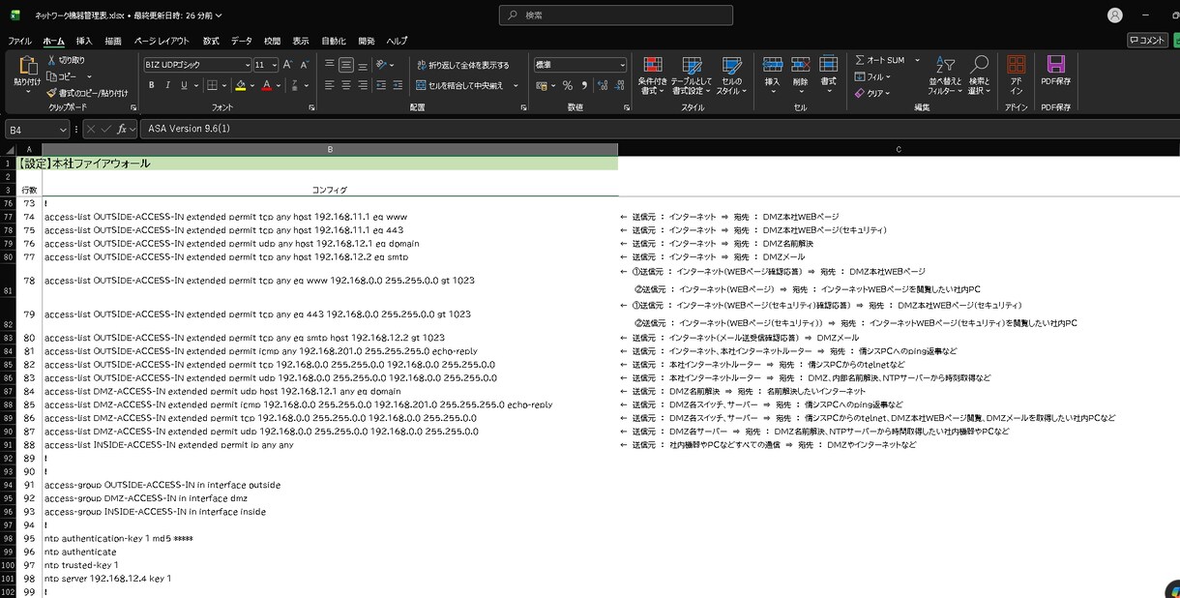Decrease the font size with the small A
Screen dimensions: 1180x598
pyautogui.click(x=305, y=65)
